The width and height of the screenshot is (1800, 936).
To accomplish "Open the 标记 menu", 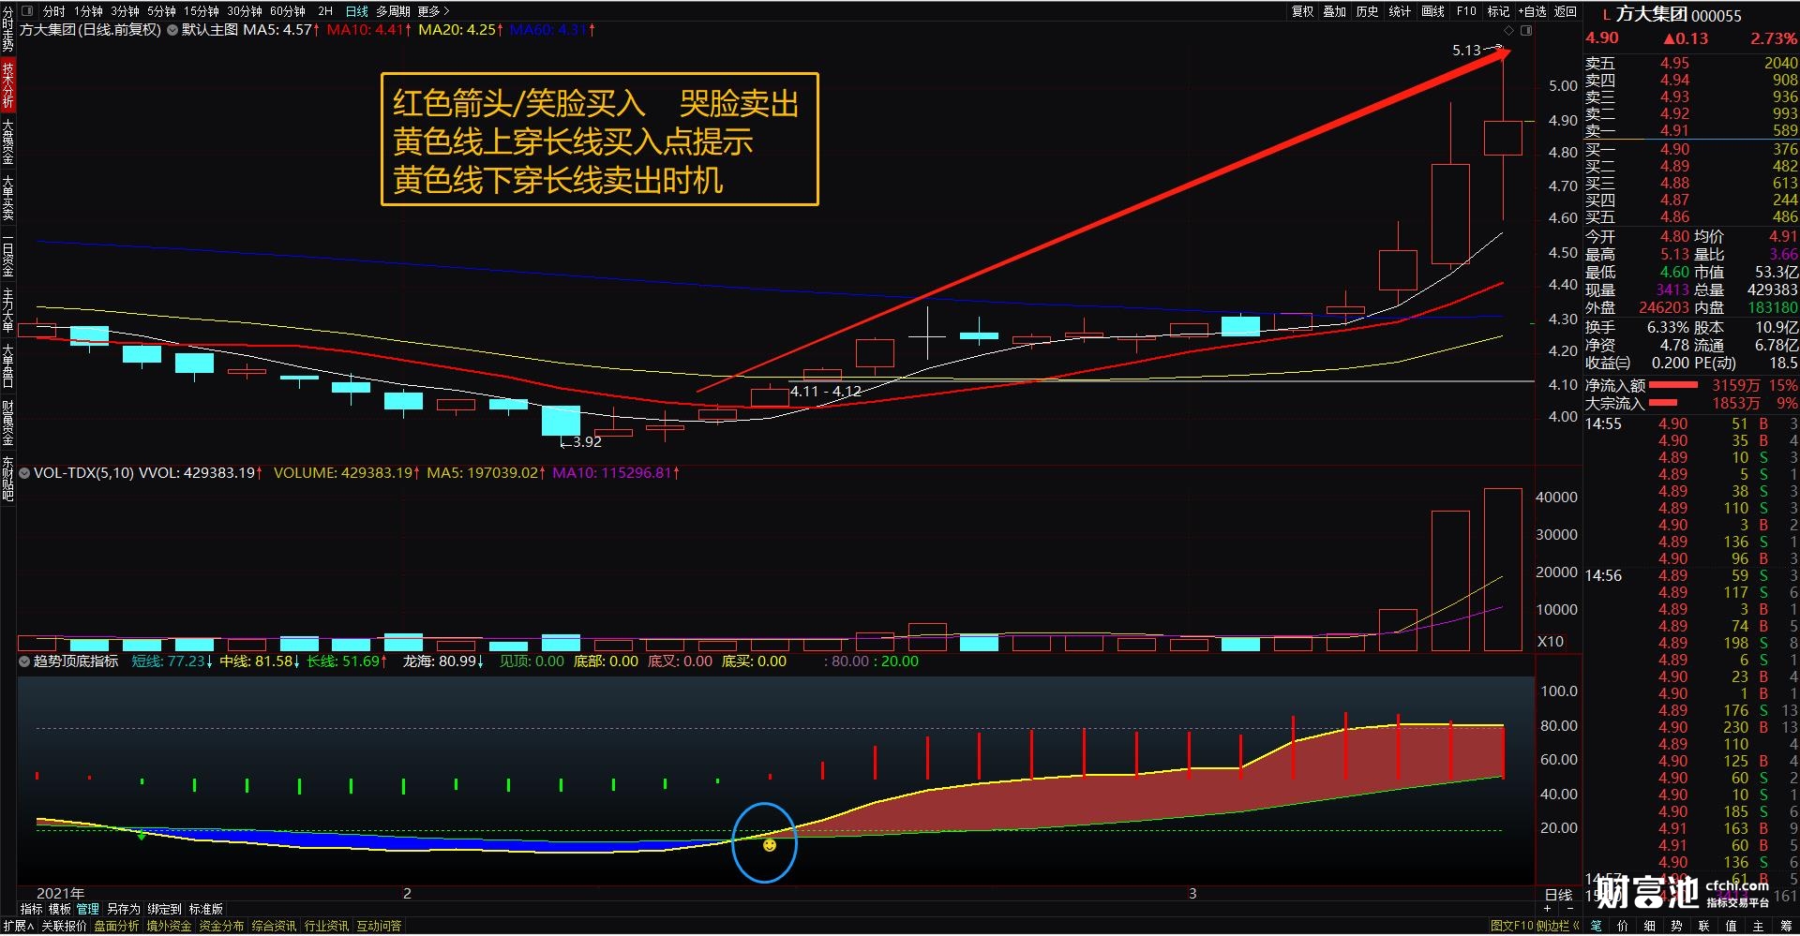I will point(1499,11).
